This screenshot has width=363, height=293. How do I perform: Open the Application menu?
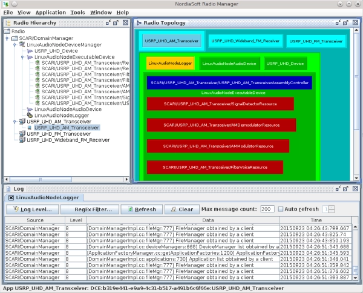(50, 12)
